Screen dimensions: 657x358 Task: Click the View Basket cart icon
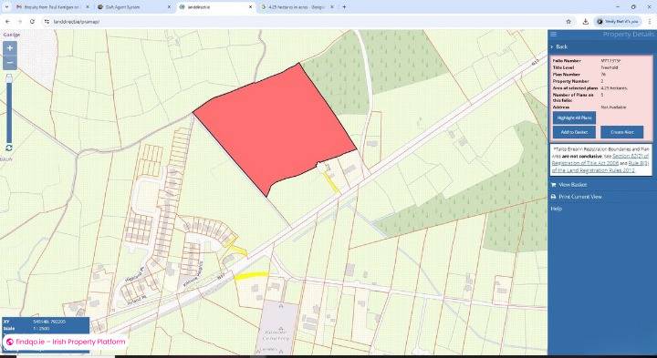pos(553,185)
